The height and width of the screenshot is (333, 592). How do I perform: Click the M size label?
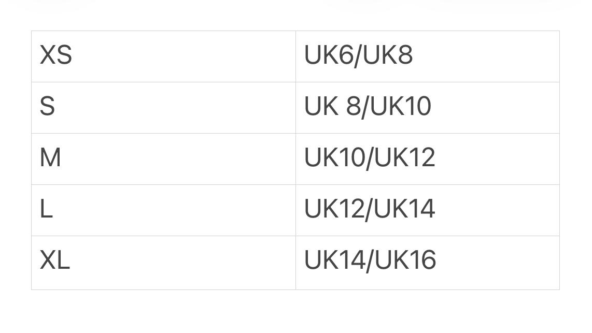(x=50, y=157)
